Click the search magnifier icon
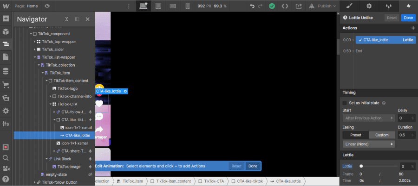The image size is (418, 186). (6, 158)
